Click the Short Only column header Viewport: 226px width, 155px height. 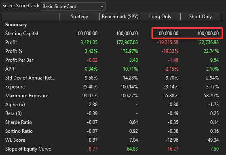[x=201, y=17]
